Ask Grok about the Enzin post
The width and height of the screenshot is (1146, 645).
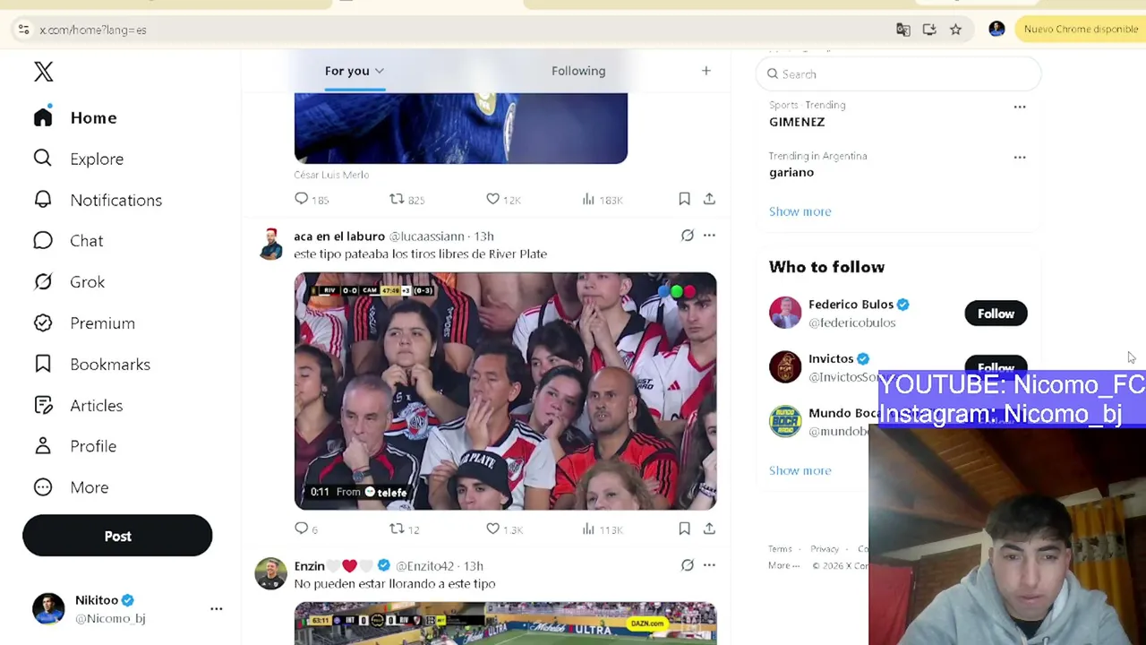[687, 565]
